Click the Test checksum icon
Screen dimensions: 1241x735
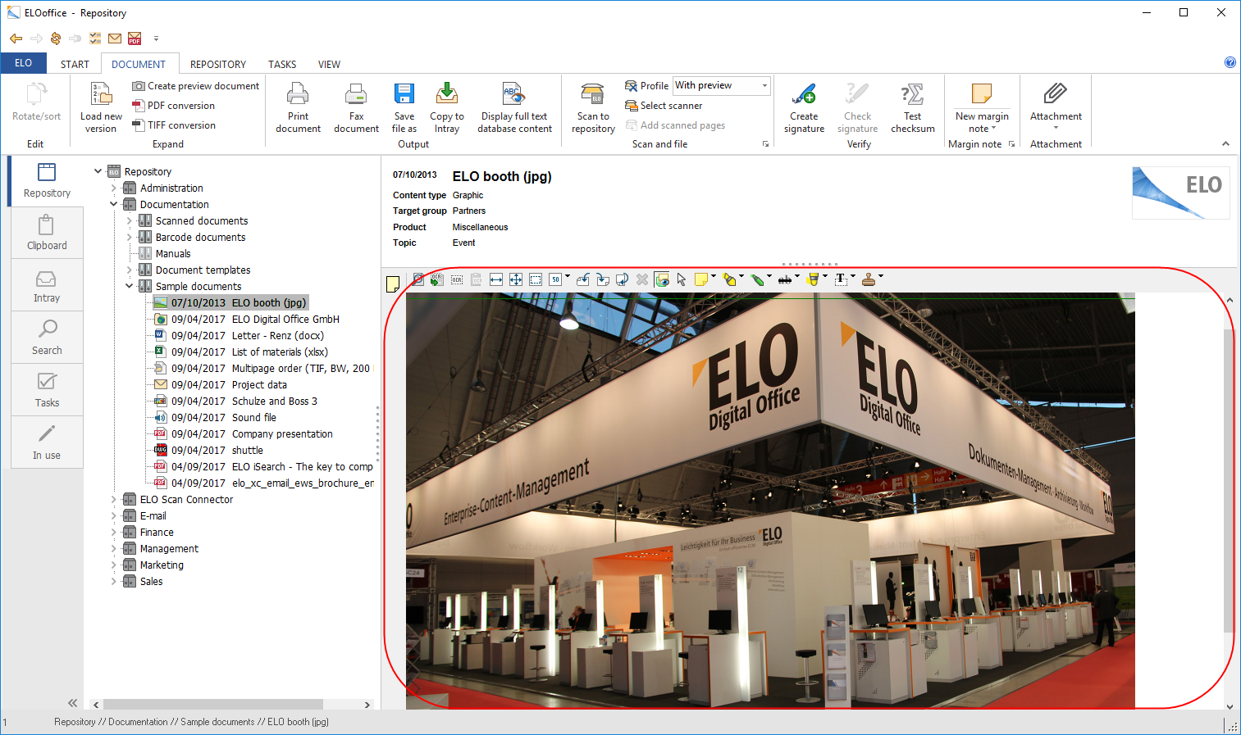tap(912, 94)
